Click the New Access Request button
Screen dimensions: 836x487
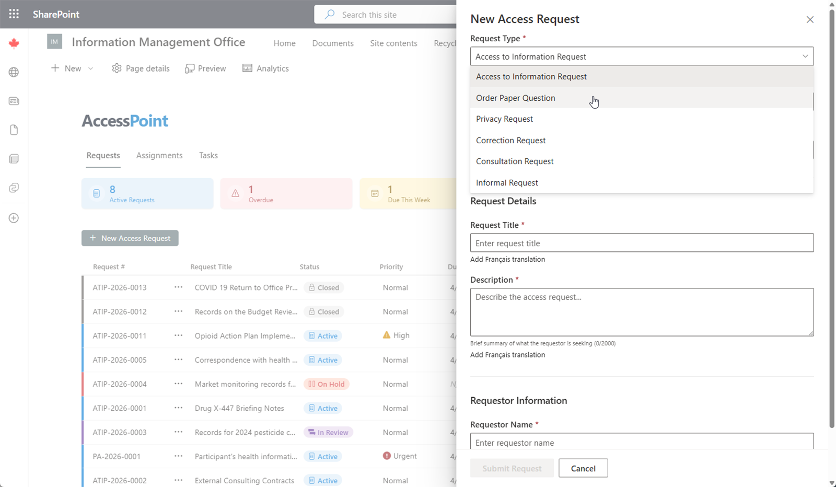click(x=130, y=238)
